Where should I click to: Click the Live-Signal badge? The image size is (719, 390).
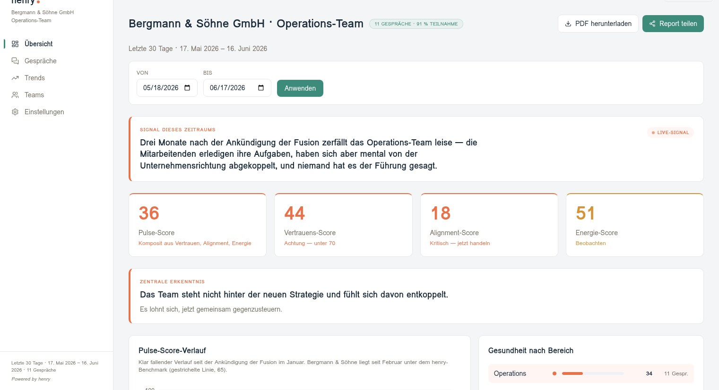(670, 133)
